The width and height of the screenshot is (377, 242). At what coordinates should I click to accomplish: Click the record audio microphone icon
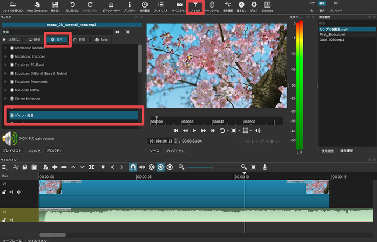pyautogui.click(x=264, y=167)
